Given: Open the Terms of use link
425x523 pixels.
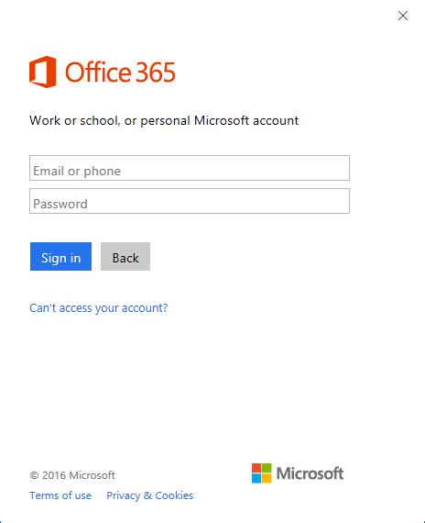Looking at the screenshot, I should [x=60, y=495].
